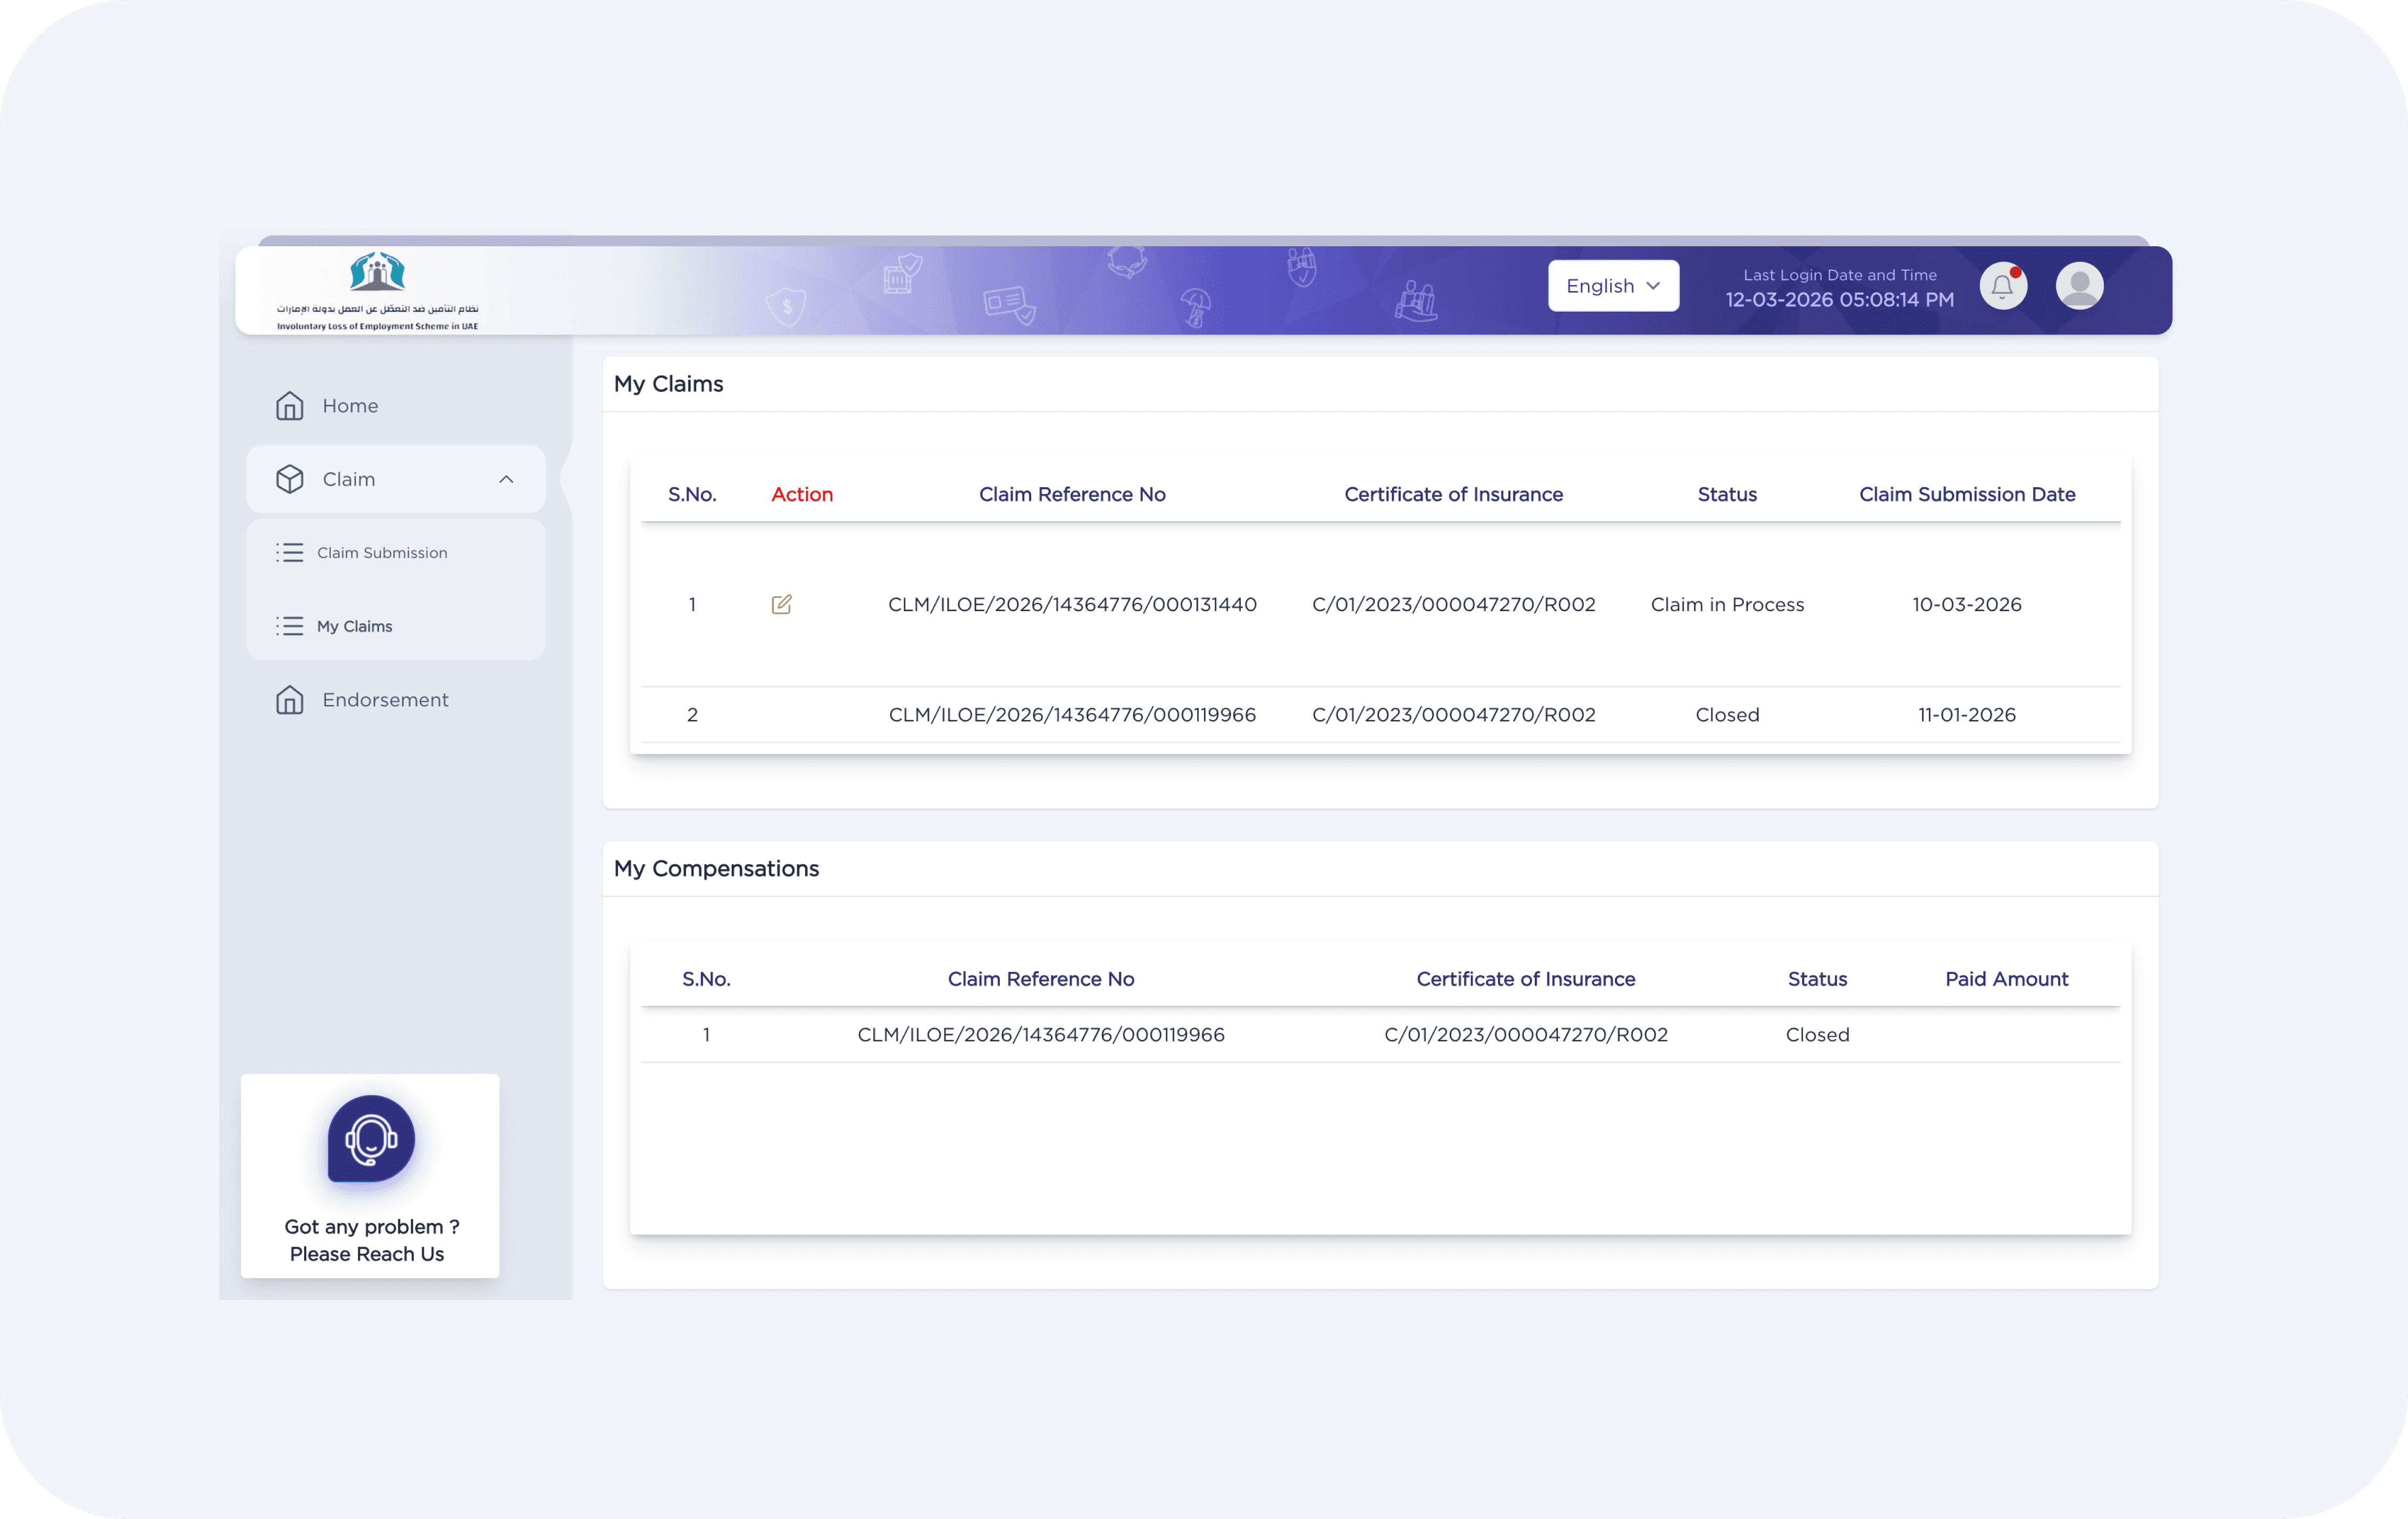Click claim reference ending 000131440

1072,604
